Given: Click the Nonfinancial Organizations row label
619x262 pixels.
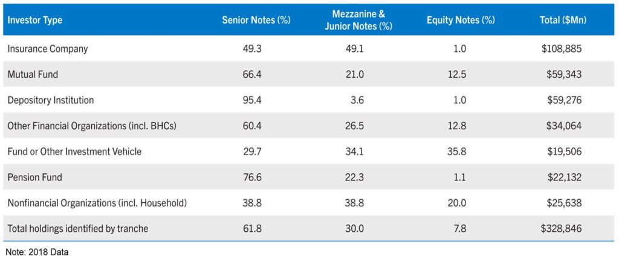Looking at the screenshot, I should (97, 203).
